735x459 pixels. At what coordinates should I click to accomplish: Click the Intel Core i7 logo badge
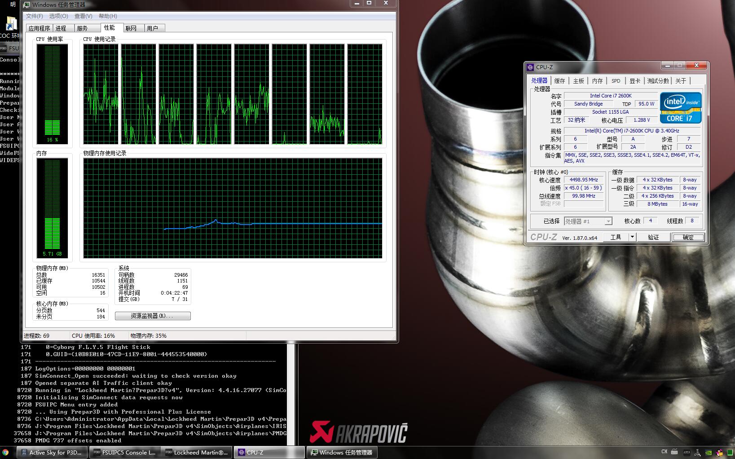tap(680, 108)
